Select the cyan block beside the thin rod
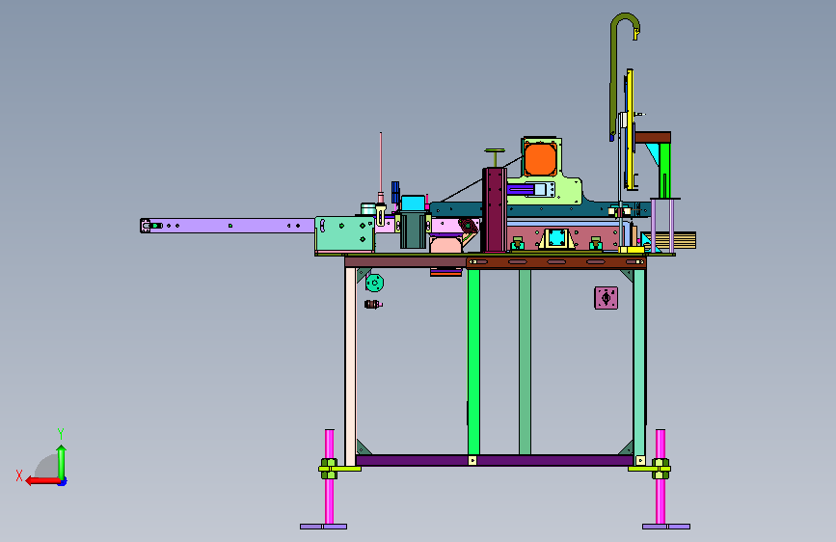Image resolution: width=836 pixels, height=542 pixels. point(414,203)
